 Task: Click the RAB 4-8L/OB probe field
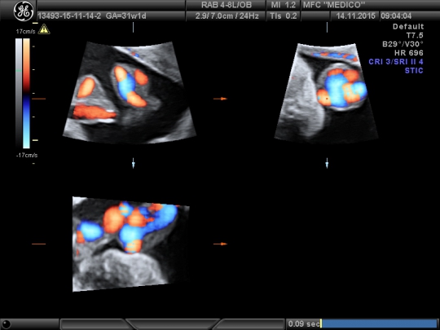[227, 5]
